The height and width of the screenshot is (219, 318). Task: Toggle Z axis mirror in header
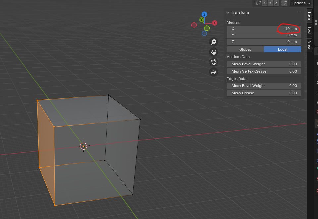click(276, 3)
